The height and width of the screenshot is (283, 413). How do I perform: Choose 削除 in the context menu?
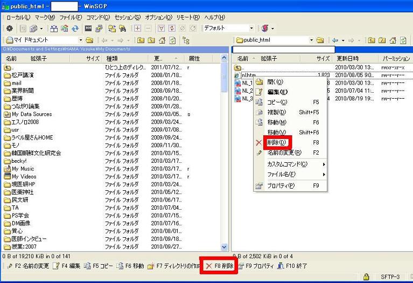pyautogui.click(x=277, y=143)
